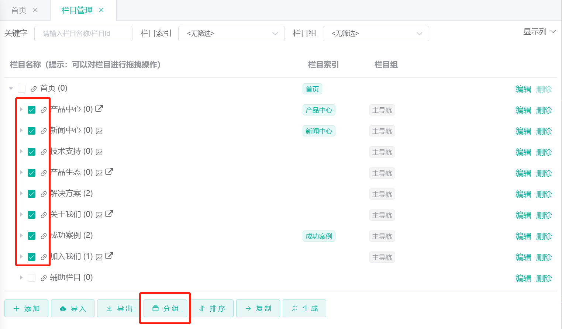Click the external link icon beside 产品生态

[109, 172]
